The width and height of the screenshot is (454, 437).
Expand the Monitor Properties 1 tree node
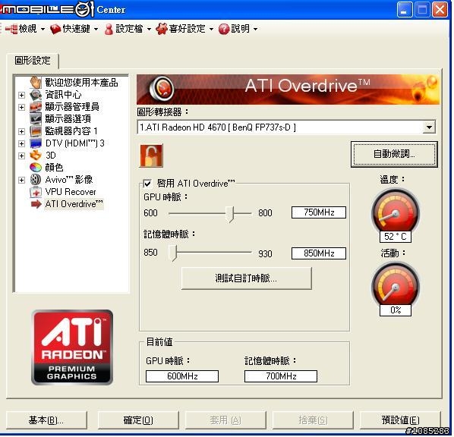coord(21,131)
